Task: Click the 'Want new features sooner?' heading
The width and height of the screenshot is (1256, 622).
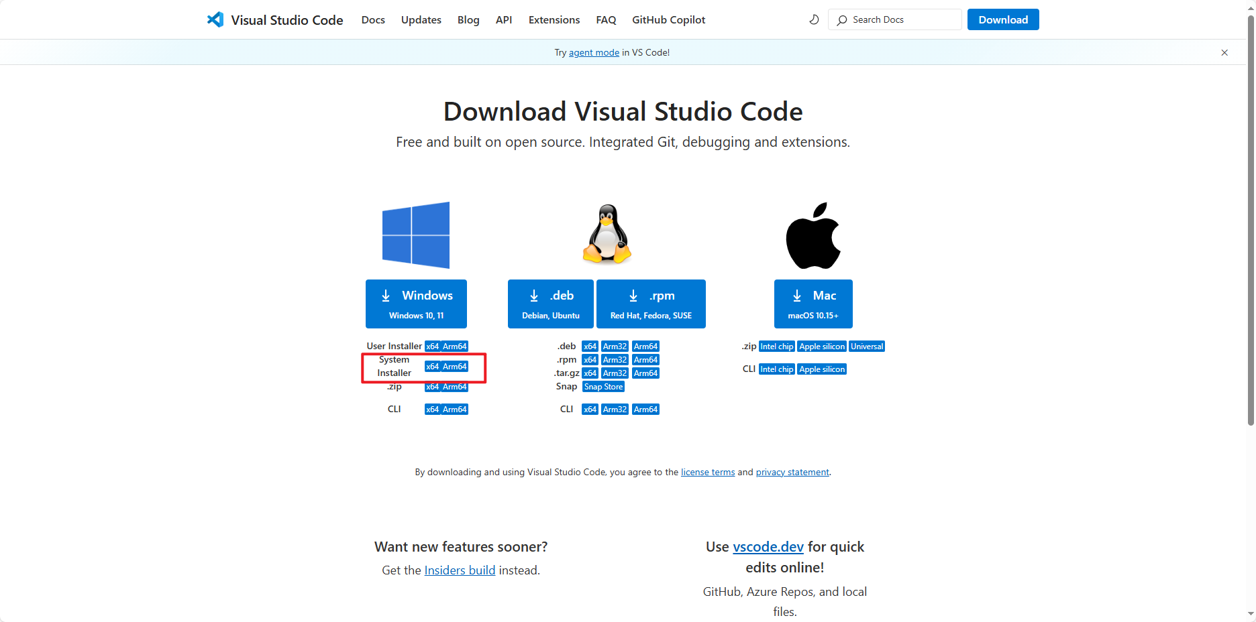Action: [461, 547]
